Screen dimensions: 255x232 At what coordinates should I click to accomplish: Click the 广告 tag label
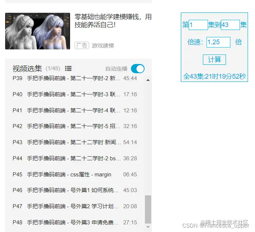(x=82, y=45)
